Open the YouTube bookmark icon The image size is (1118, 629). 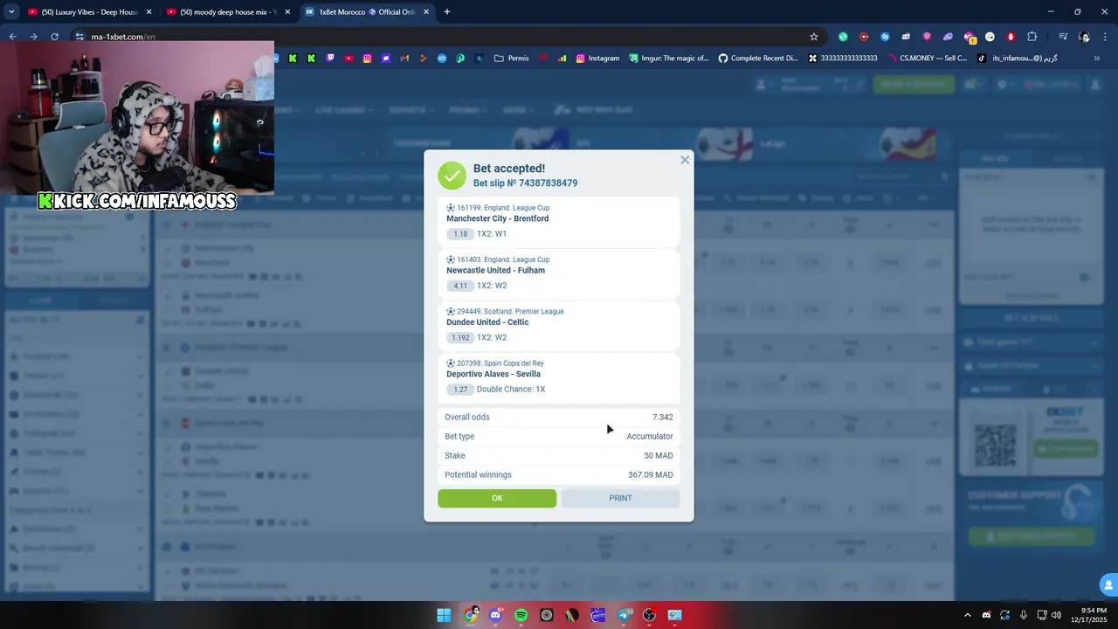[349, 59]
